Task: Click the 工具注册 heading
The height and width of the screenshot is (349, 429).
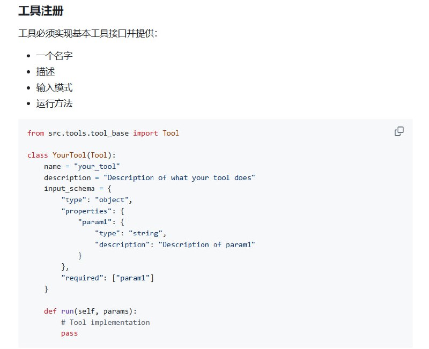Action: point(41,10)
